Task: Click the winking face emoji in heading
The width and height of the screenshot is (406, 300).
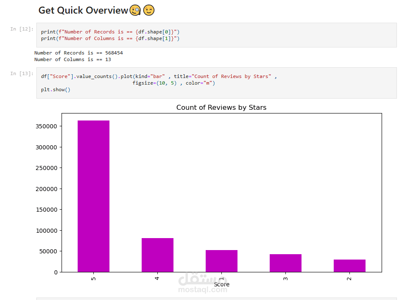Action: [x=149, y=10]
